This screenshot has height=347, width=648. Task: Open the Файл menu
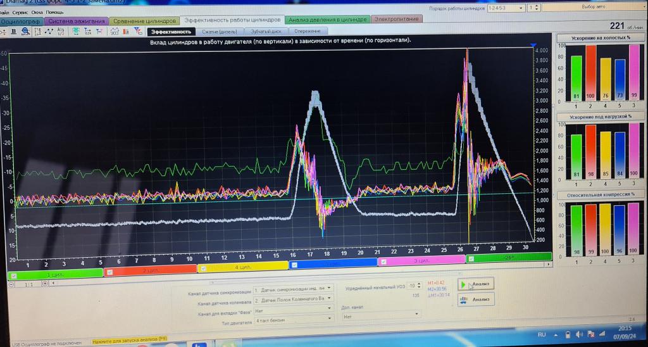(x=4, y=13)
